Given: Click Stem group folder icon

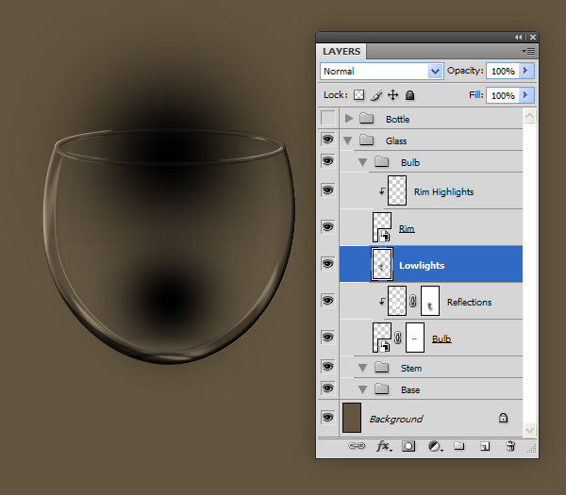Looking at the screenshot, I should click(381, 368).
